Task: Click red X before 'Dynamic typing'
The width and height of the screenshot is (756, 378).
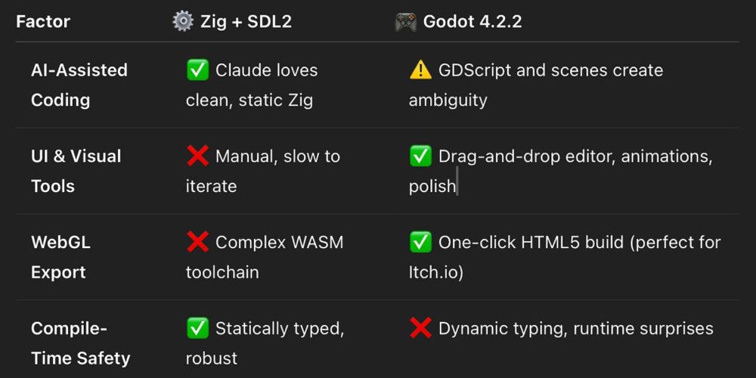Action: 420,329
